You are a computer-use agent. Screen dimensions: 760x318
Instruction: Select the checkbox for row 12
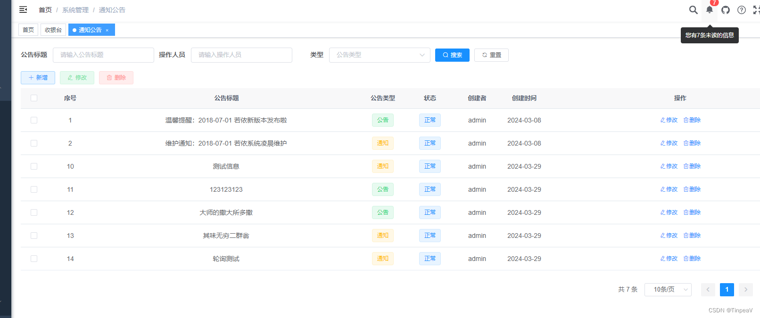point(34,212)
